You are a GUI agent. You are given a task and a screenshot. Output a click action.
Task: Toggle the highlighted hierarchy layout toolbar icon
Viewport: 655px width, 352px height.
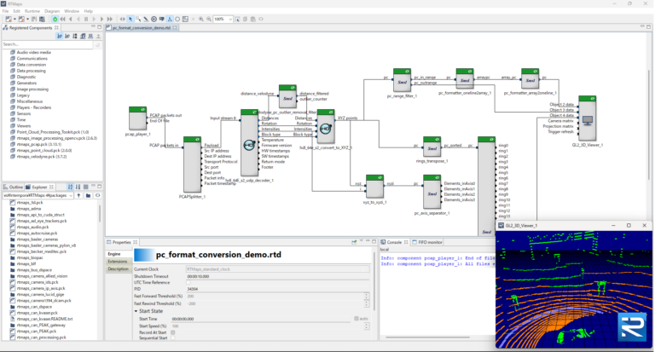point(170,20)
